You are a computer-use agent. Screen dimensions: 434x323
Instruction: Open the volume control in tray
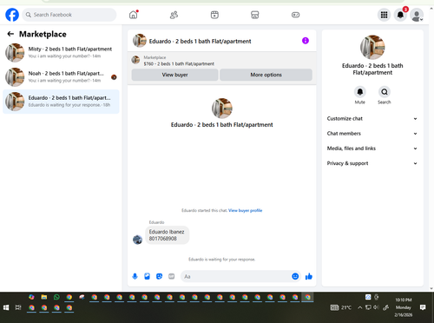click(376, 307)
